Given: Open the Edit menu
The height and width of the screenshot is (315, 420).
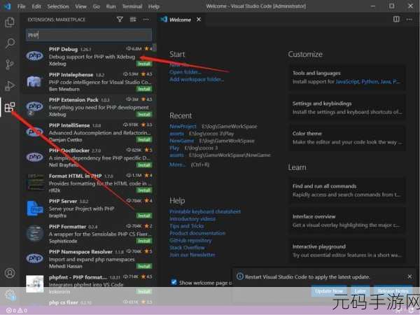Looking at the screenshot, I should tap(36, 6).
